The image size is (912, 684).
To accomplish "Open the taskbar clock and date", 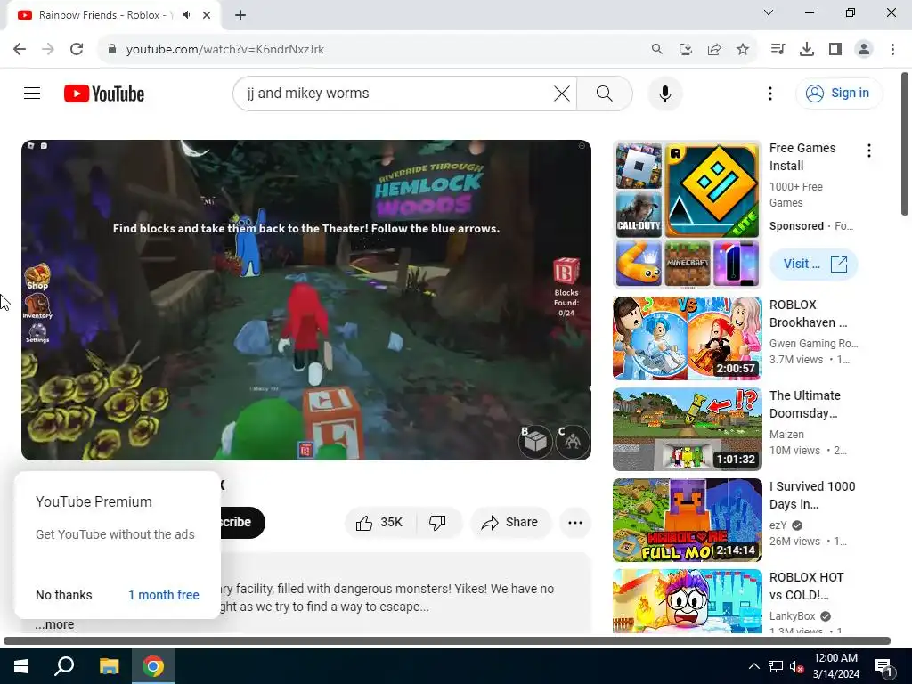I will pyautogui.click(x=835, y=666).
